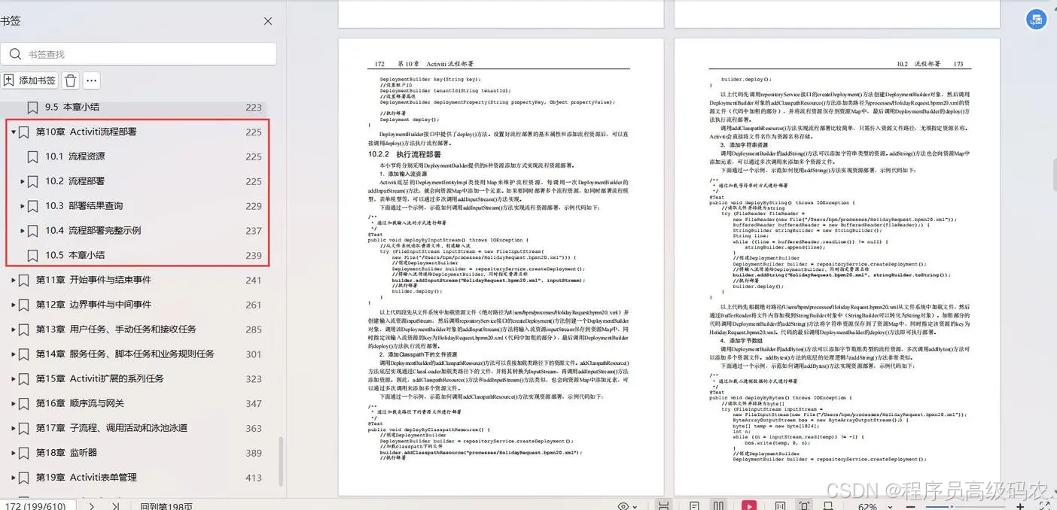Viewport: 1057px width, 510px height.
Task: Jump to bookmark 10.1 流程资源
Action: point(75,156)
